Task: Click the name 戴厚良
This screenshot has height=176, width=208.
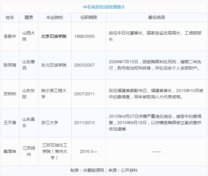Action: point(10,151)
